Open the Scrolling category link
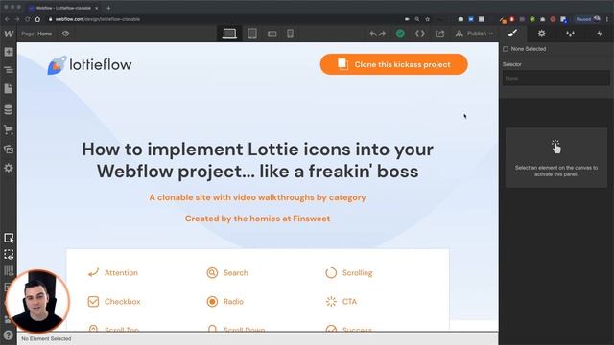 point(348,272)
